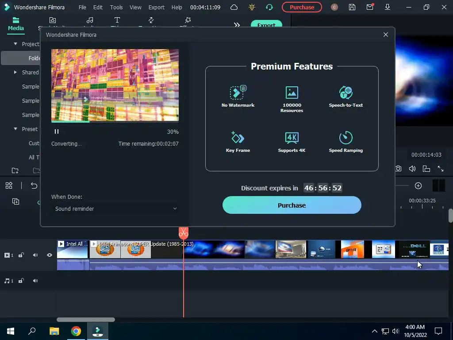This screenshot has height=340, width=453.
Task: Collapse the Preset tree node
Action: (15, 129)
